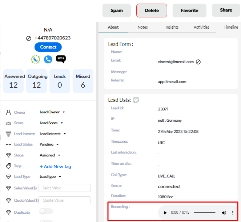Click block icon next to vincent@limecall.com

click(198, 62)
